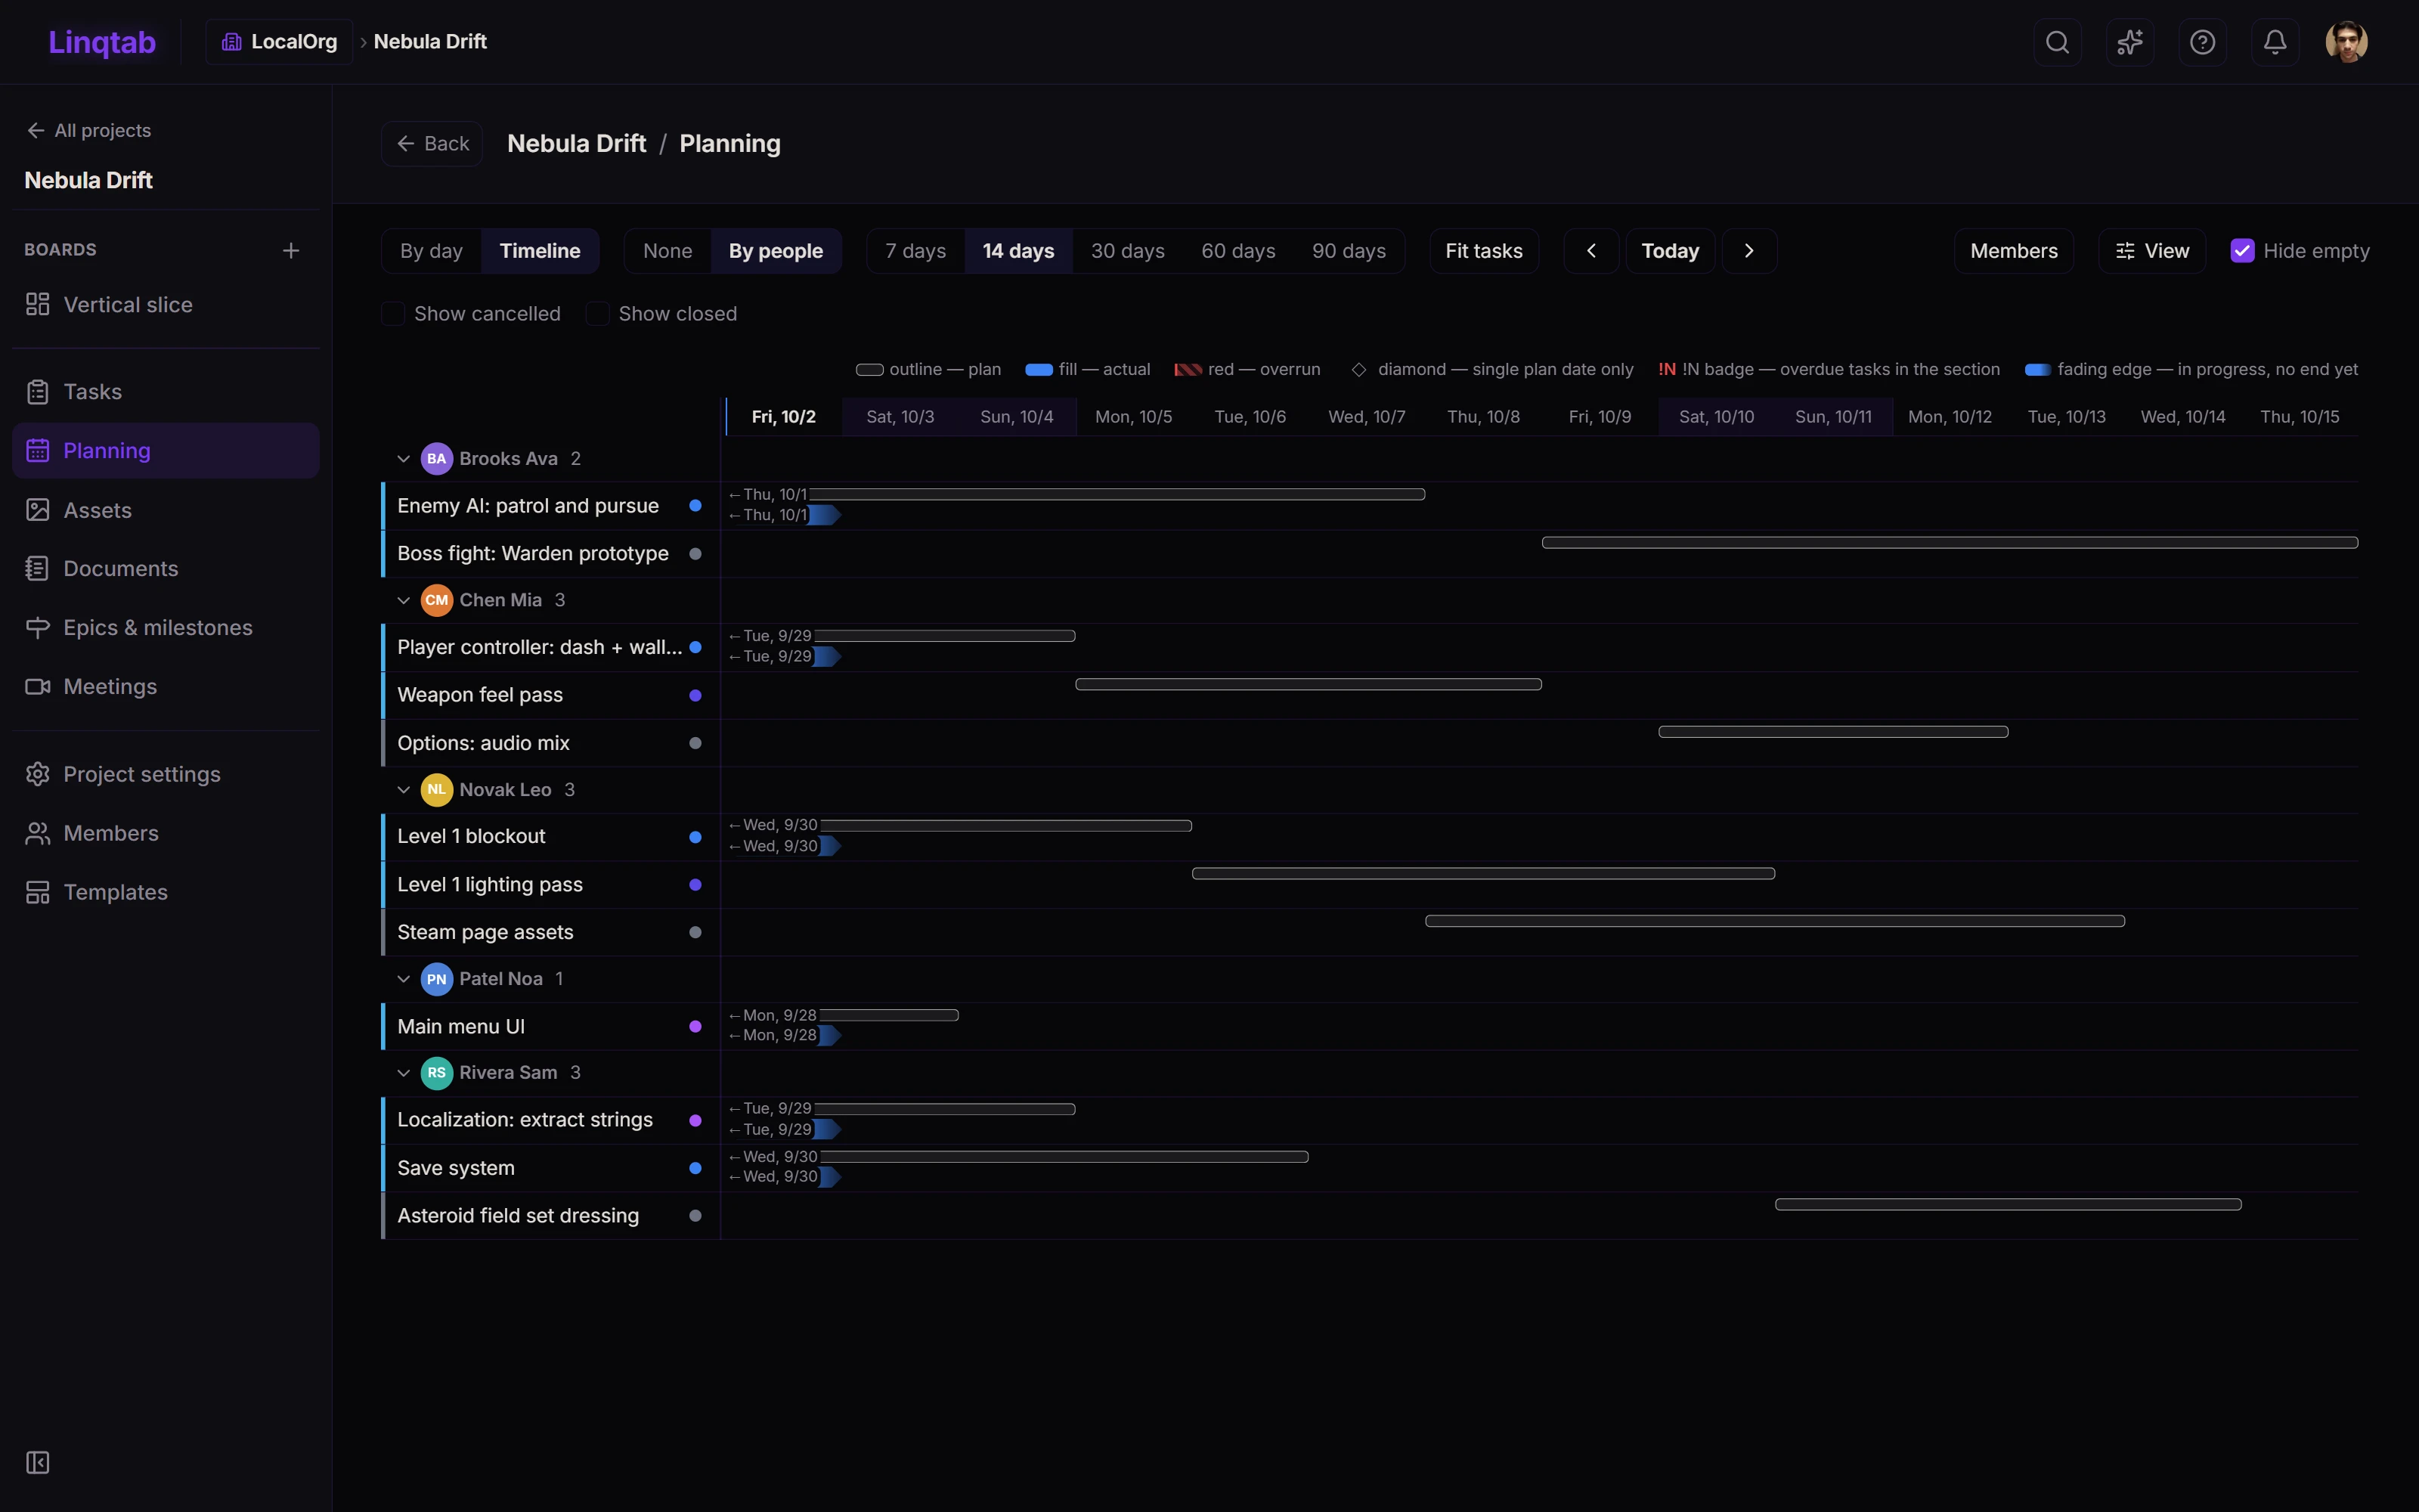Collapse Patel Noa group
This screenshot has height=1512, width=2419.
pos(404,979)
